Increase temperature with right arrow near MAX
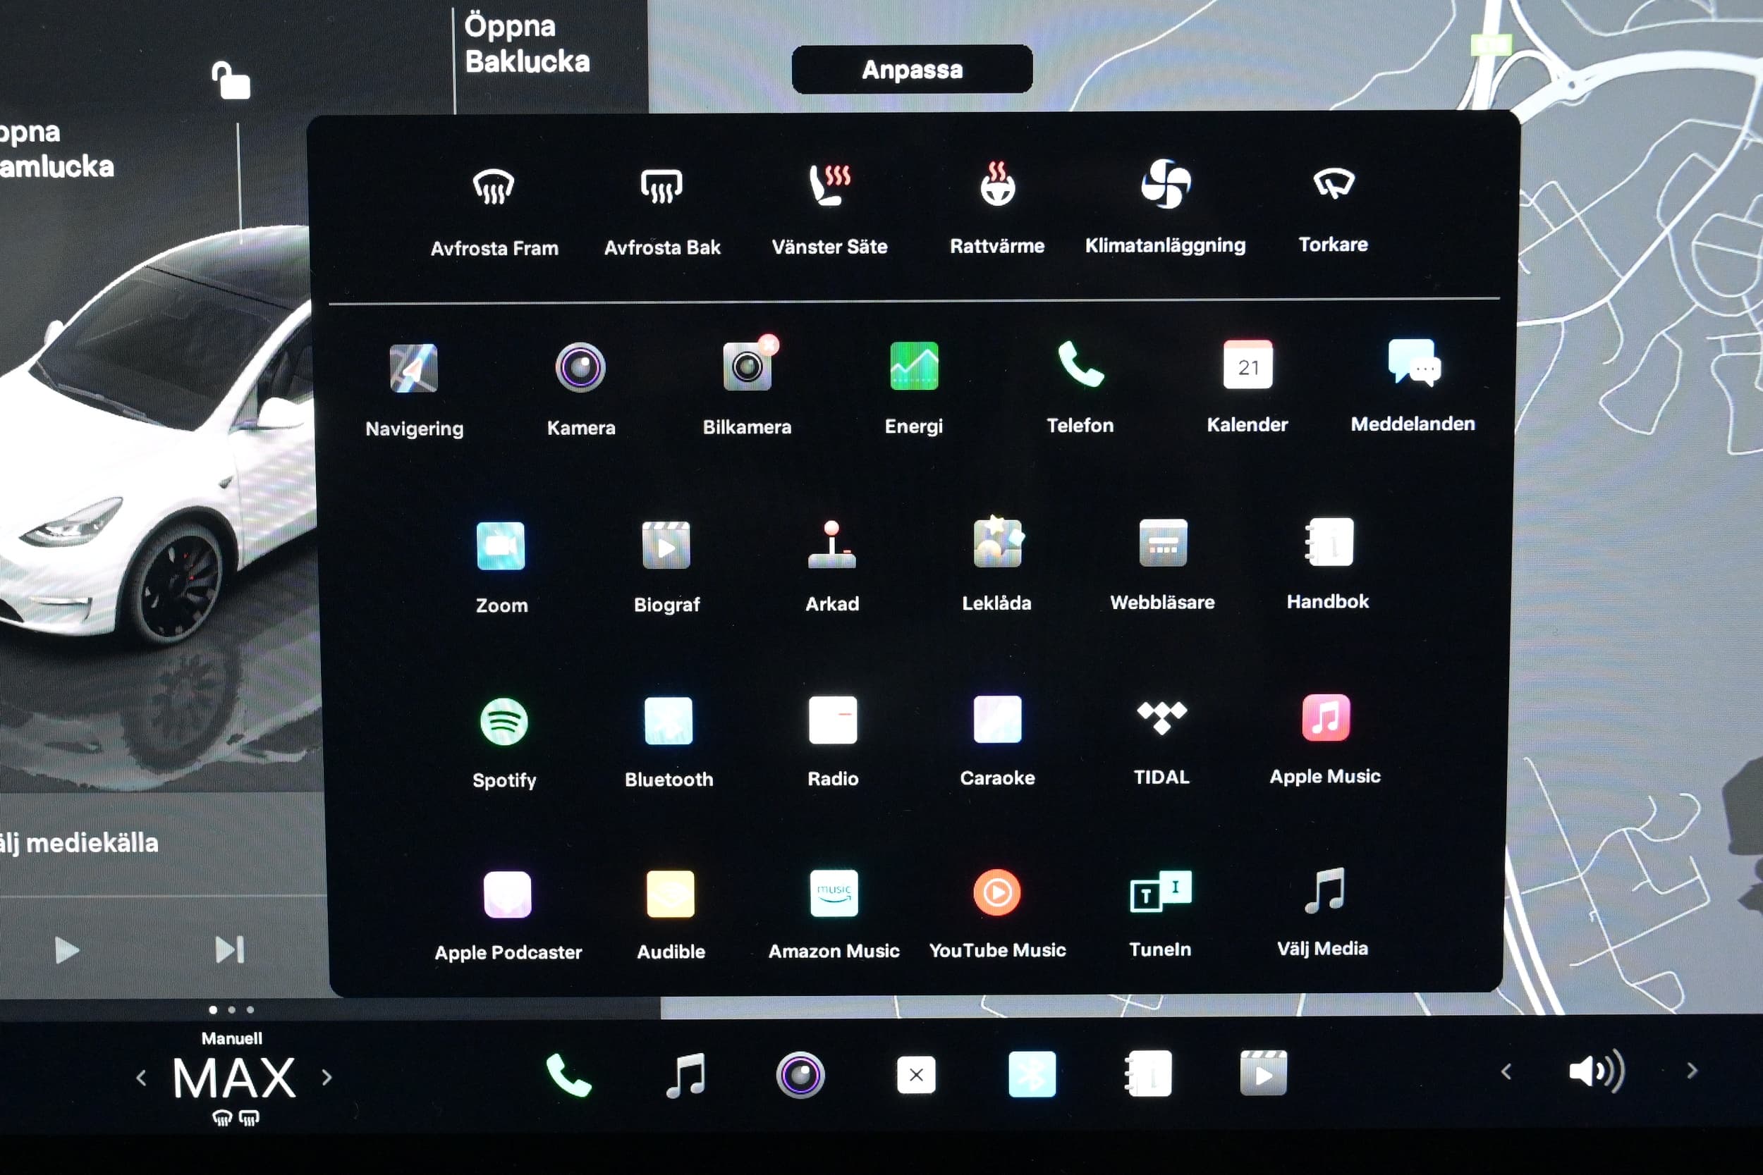The width and height of the screenshot is (1763, 1175). tap(326, 1077)
